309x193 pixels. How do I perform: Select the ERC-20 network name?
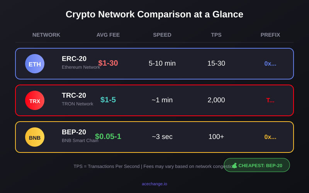tap(74, 59)
